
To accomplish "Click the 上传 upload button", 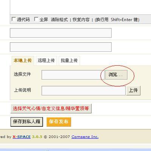I will (x=133, y=91).
